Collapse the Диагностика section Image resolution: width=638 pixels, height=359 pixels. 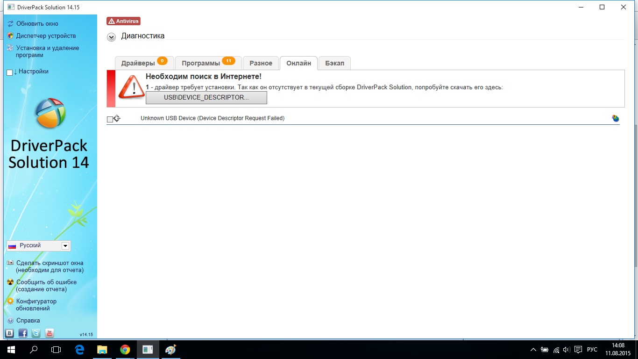111,37
